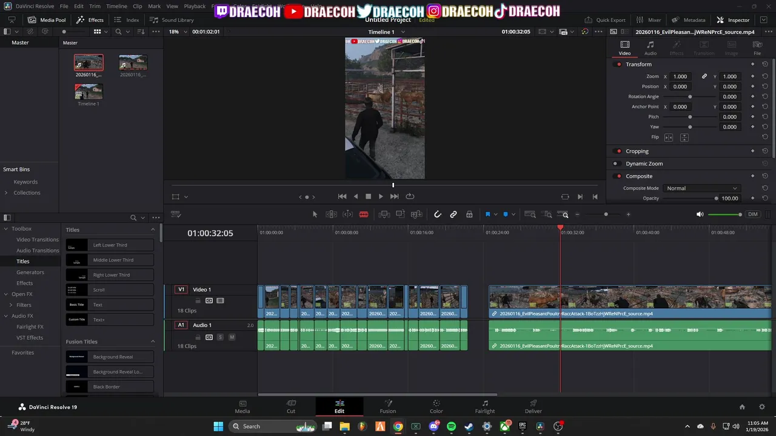Collapse the Fusion Titles category header
Image resolution: width=776 pixels, height=436 pixels.
pyautogui.click(x=153, y=342)
